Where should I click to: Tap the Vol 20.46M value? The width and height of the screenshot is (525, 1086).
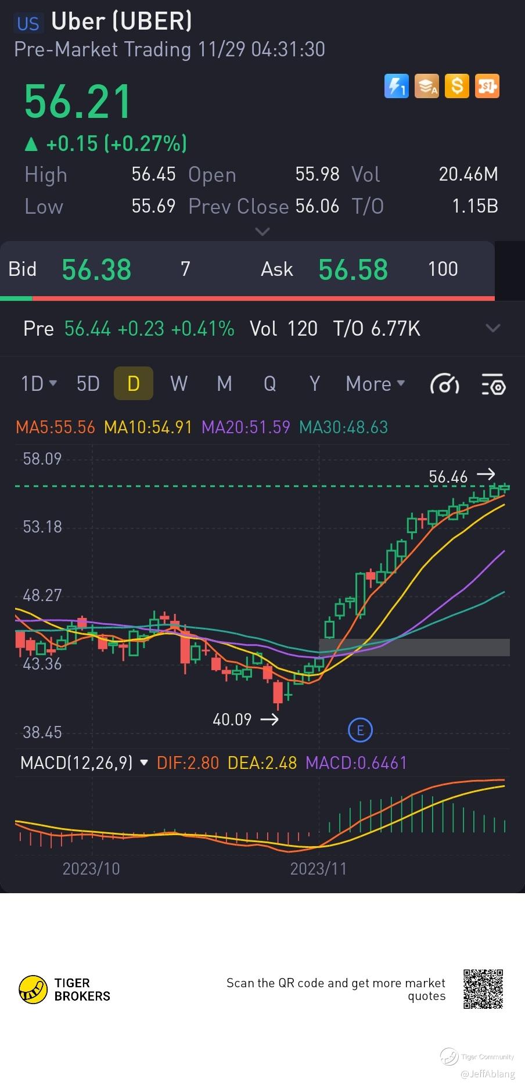coord(468,174)
